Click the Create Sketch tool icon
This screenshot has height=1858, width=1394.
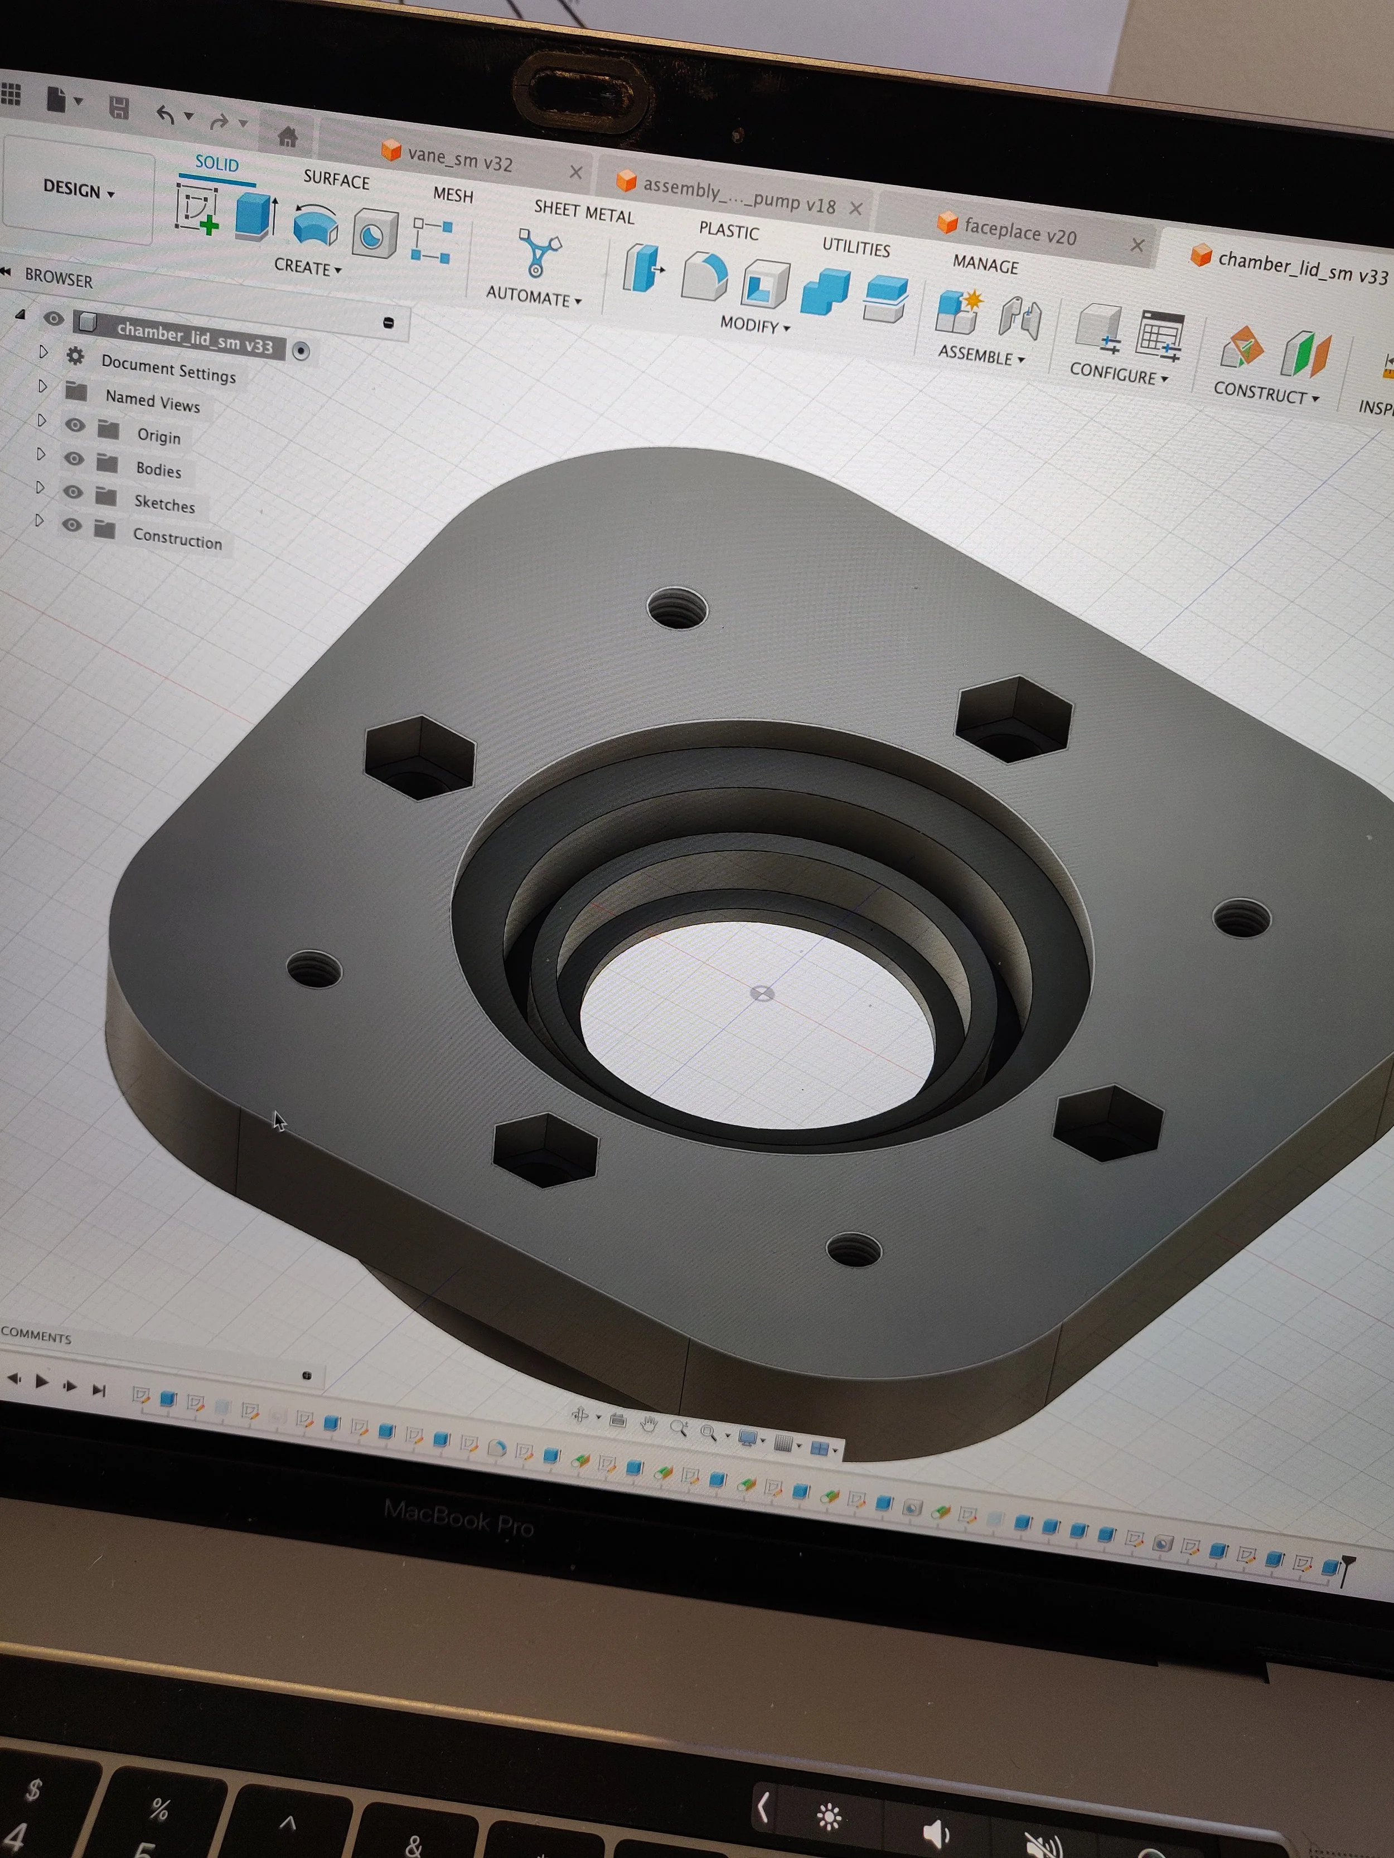[197, 208]
